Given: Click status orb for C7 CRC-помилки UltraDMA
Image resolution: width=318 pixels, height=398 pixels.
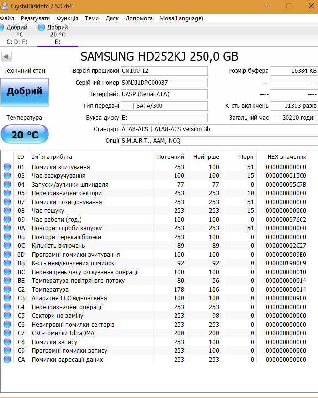Looking at the screenshot, I should tap(7, 333).
